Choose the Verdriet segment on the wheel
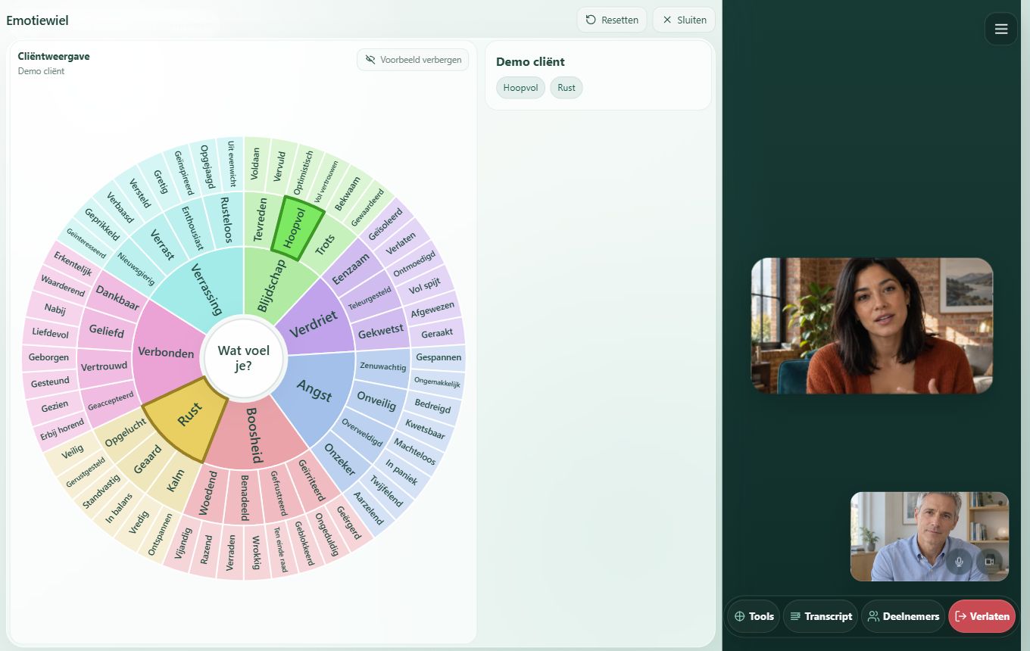 [314, 325]
